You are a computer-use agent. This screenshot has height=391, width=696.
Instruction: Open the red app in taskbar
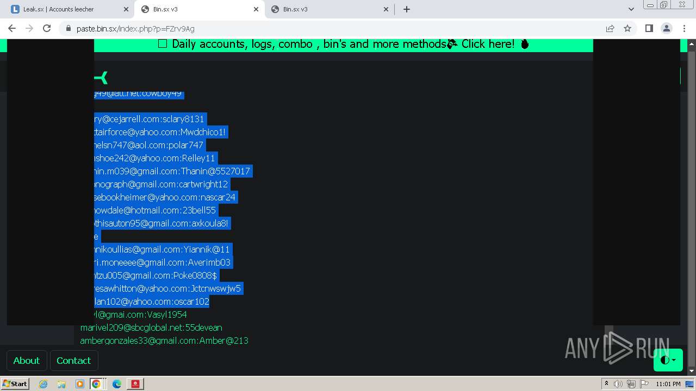coord(135,384)
